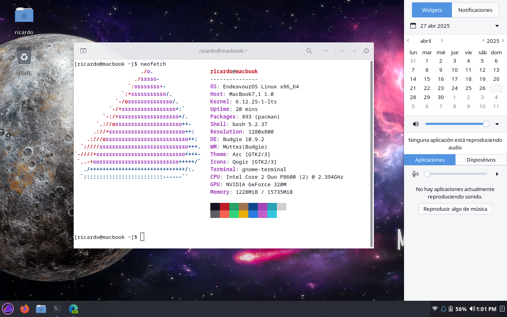Adjust the microphone input slider
Viewport: 507px width, 317px height.
click(456, 174)
